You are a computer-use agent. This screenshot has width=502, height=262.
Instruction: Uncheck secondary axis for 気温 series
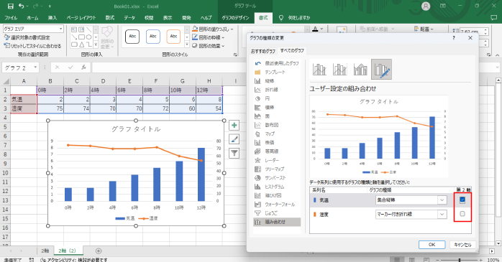[x=462, y=200]
